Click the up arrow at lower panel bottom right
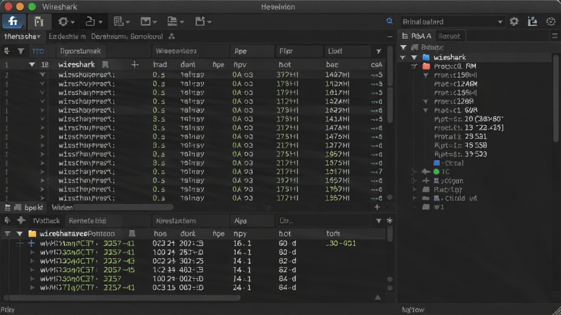561x315 pixels. (377, 297)
